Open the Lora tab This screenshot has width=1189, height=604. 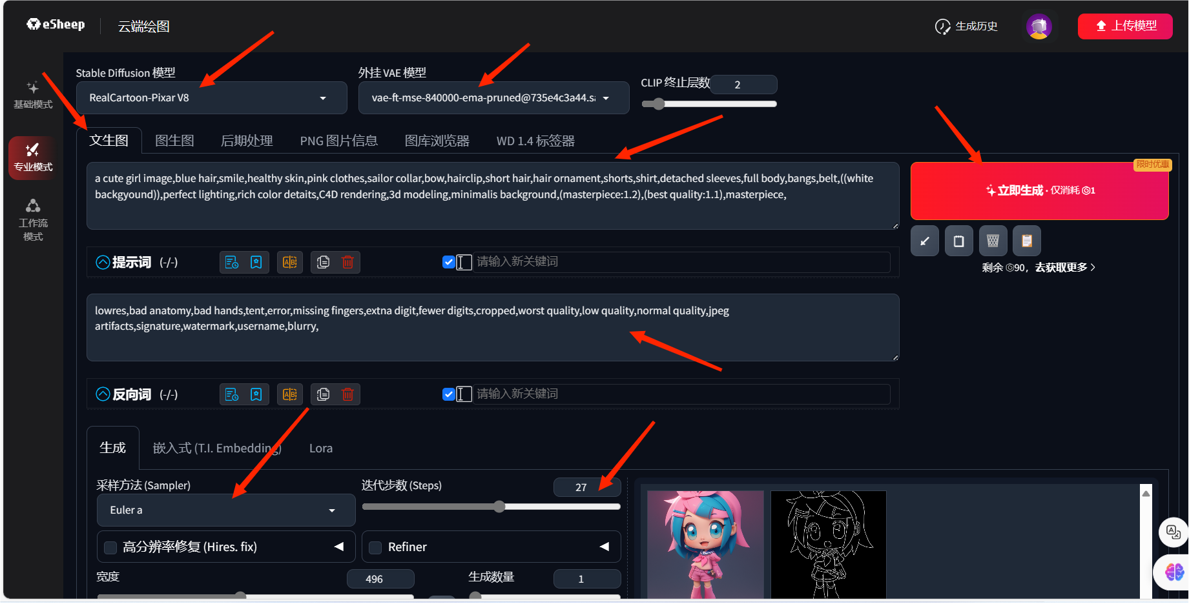coord(320,448)
